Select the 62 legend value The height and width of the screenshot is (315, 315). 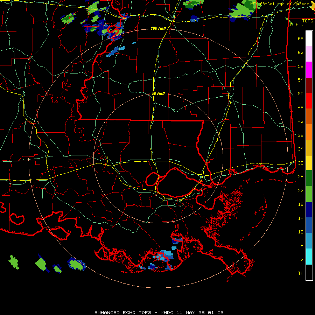(x=301, y=52)
